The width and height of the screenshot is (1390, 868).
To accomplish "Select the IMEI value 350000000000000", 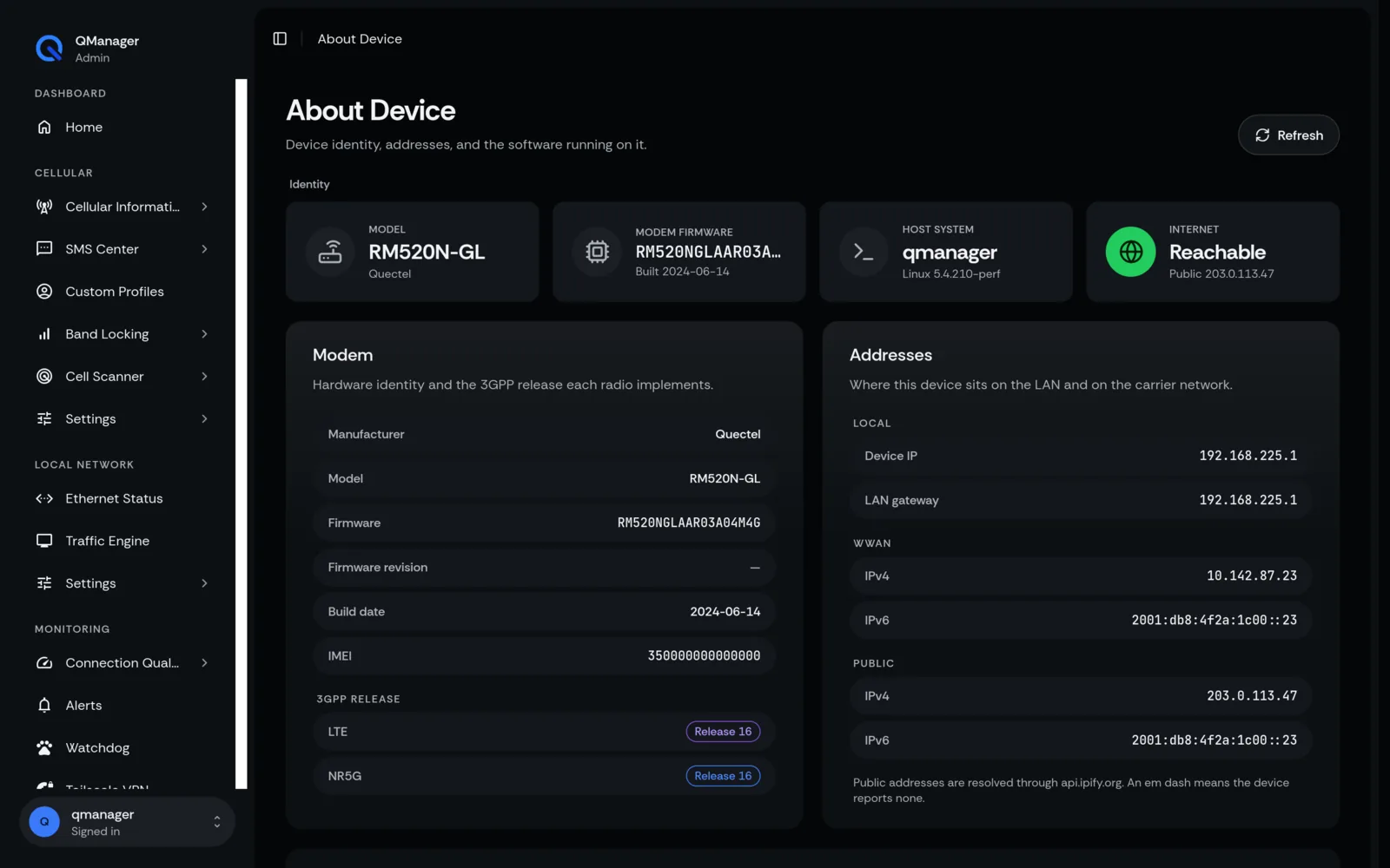I will (x=704, y=656).
